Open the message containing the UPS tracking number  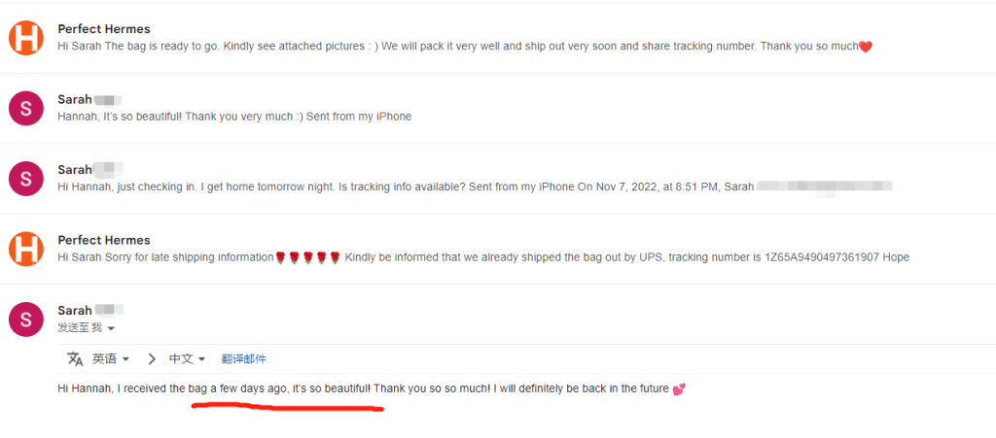pos(486,257)
